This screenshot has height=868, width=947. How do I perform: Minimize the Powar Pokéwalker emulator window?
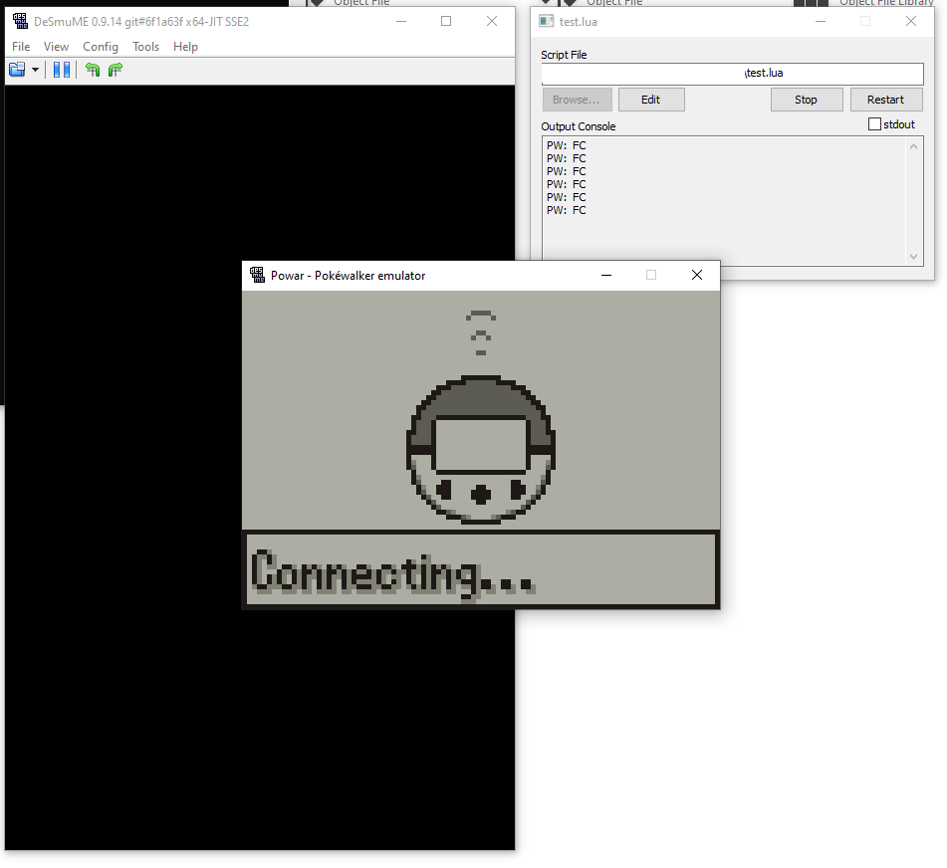[606, 276]
